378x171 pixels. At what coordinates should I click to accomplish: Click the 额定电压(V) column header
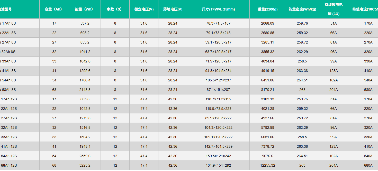(144, 9)
